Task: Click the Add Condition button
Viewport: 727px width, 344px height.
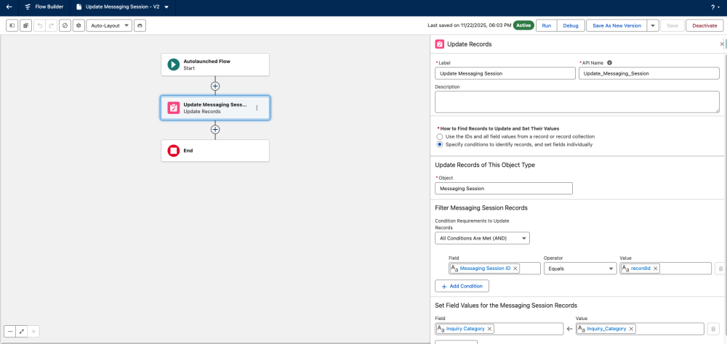Action: (462, 286)
